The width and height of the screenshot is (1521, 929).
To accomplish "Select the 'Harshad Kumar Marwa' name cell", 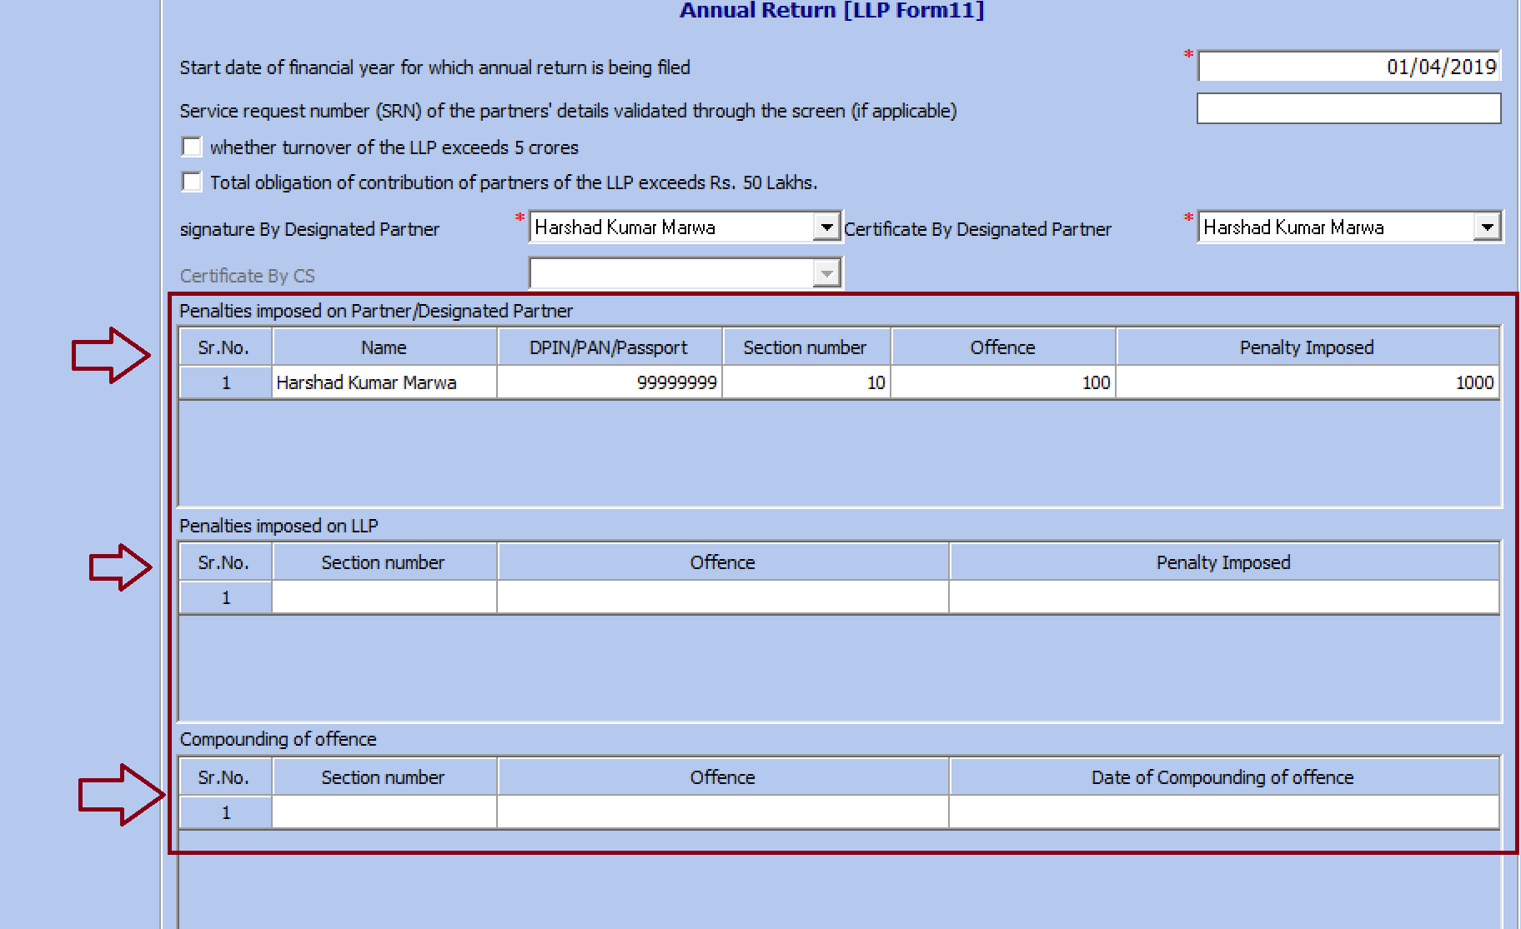I will coord(384,382).
